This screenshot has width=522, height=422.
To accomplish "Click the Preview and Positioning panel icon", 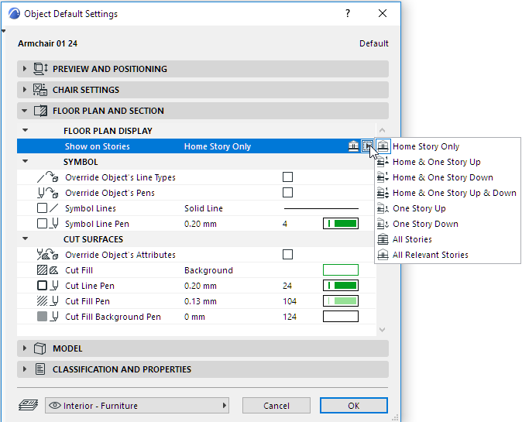I will (x=41, y=69).
